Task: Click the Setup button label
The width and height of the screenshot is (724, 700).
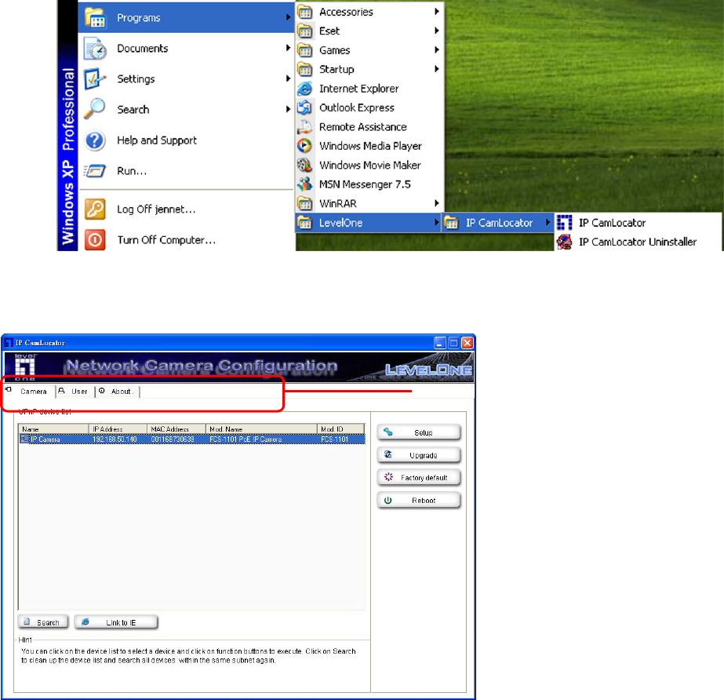Action: 423,432
